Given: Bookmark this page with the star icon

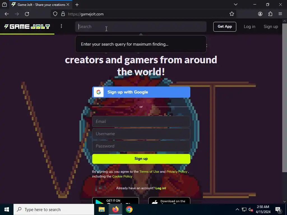Looking at the screenshot, I should pos(232,14).
